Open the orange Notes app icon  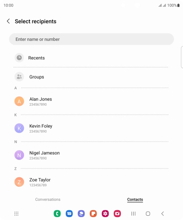[x=93, y=214]
